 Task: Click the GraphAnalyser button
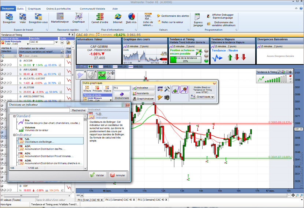[x=143, y=99]
